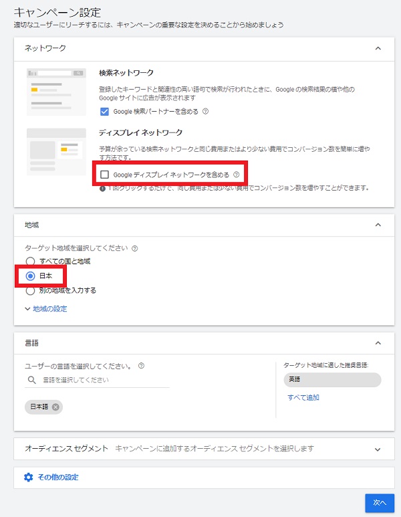Enable Googleディスプレイネットワークを含める checkbox
The height and width of the screenshot is (517, 401).
(104, 175)
